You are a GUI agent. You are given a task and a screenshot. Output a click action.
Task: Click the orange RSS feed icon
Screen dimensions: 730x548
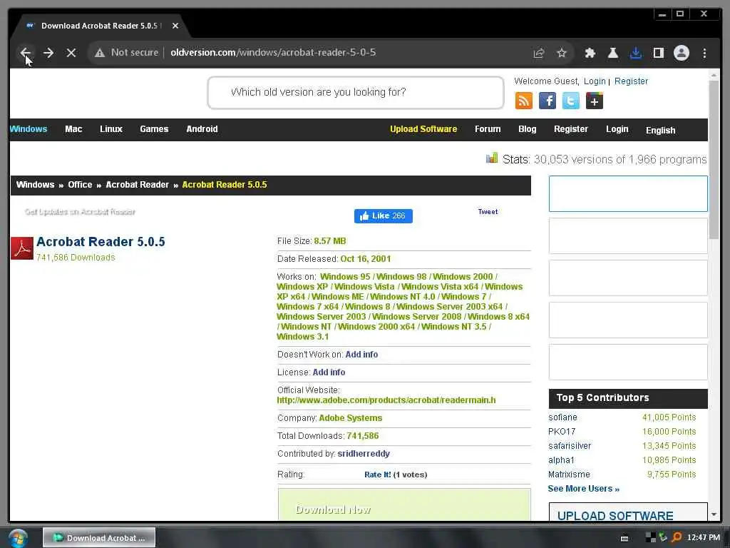click(x=524, y=101)
